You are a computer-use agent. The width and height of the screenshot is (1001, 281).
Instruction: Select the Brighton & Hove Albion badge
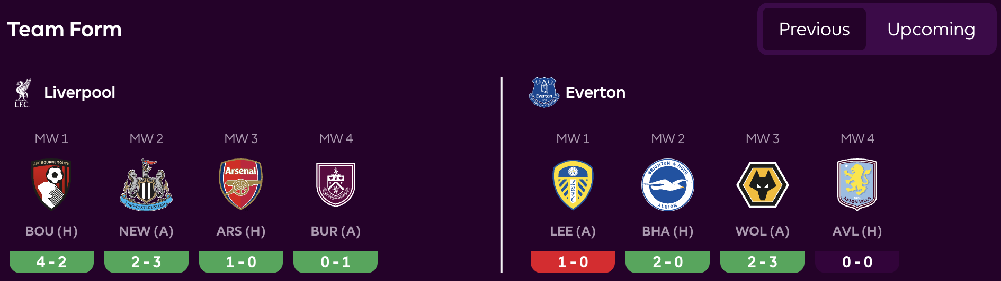point(667,184)
